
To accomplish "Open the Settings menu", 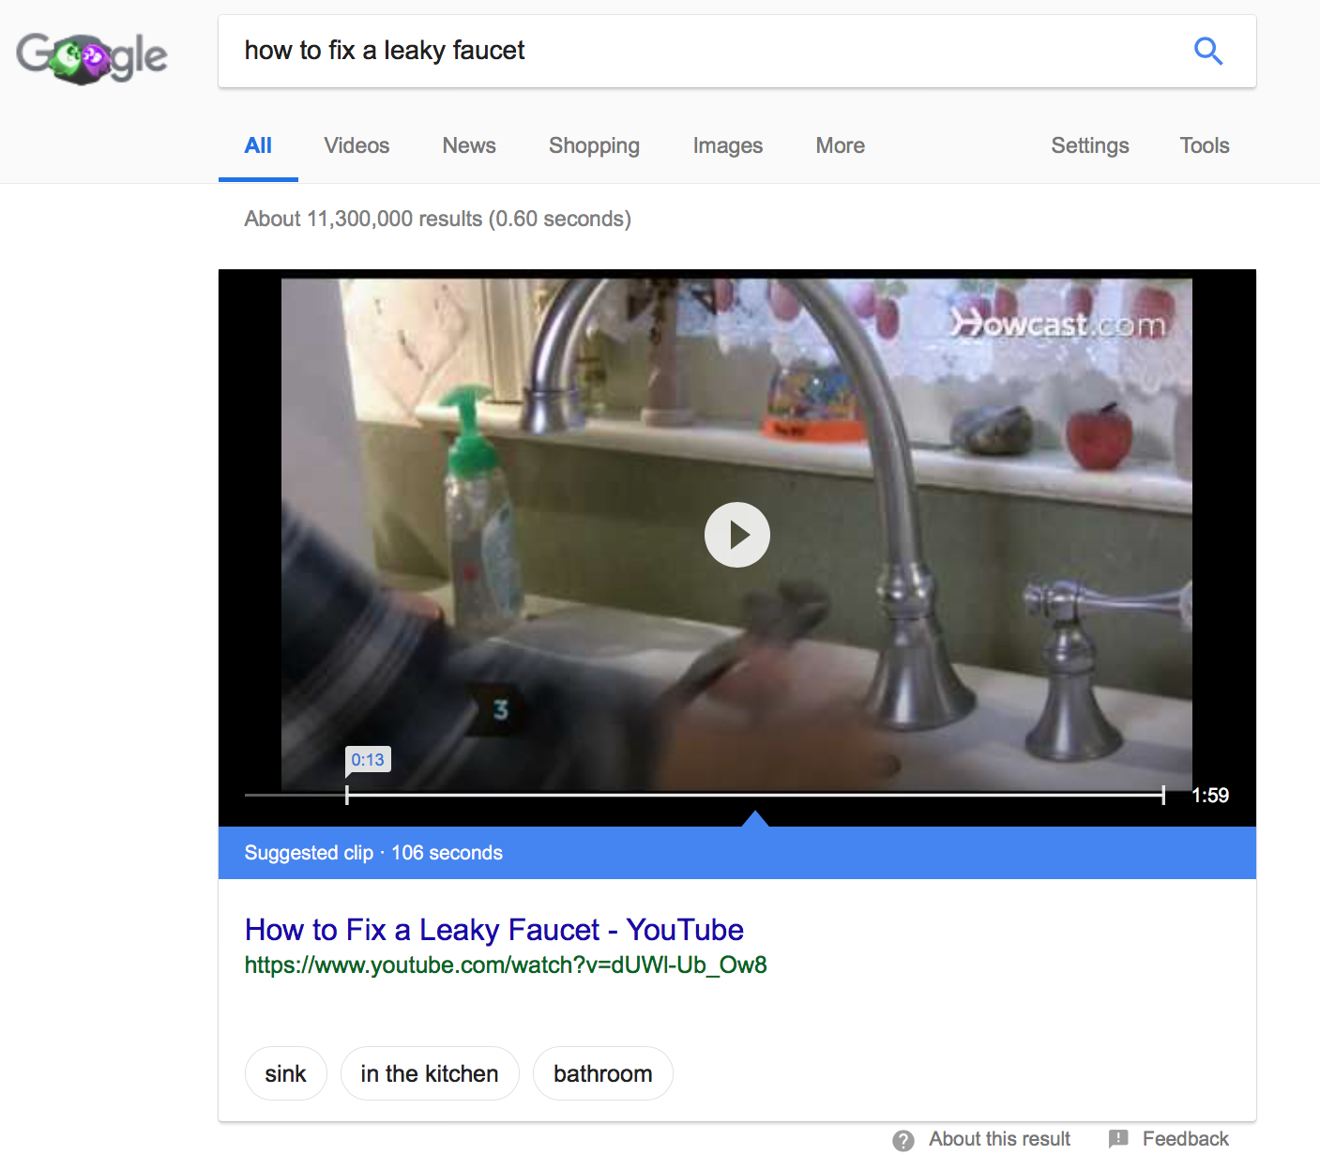I will point(1090,145).
